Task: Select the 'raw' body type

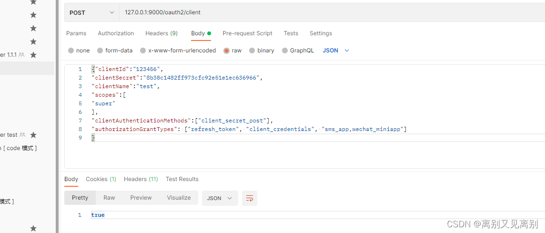Action: coord(232,51)
